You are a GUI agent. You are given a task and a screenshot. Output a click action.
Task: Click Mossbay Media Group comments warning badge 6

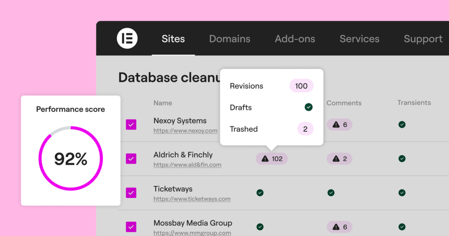click(x=340, y=227)
